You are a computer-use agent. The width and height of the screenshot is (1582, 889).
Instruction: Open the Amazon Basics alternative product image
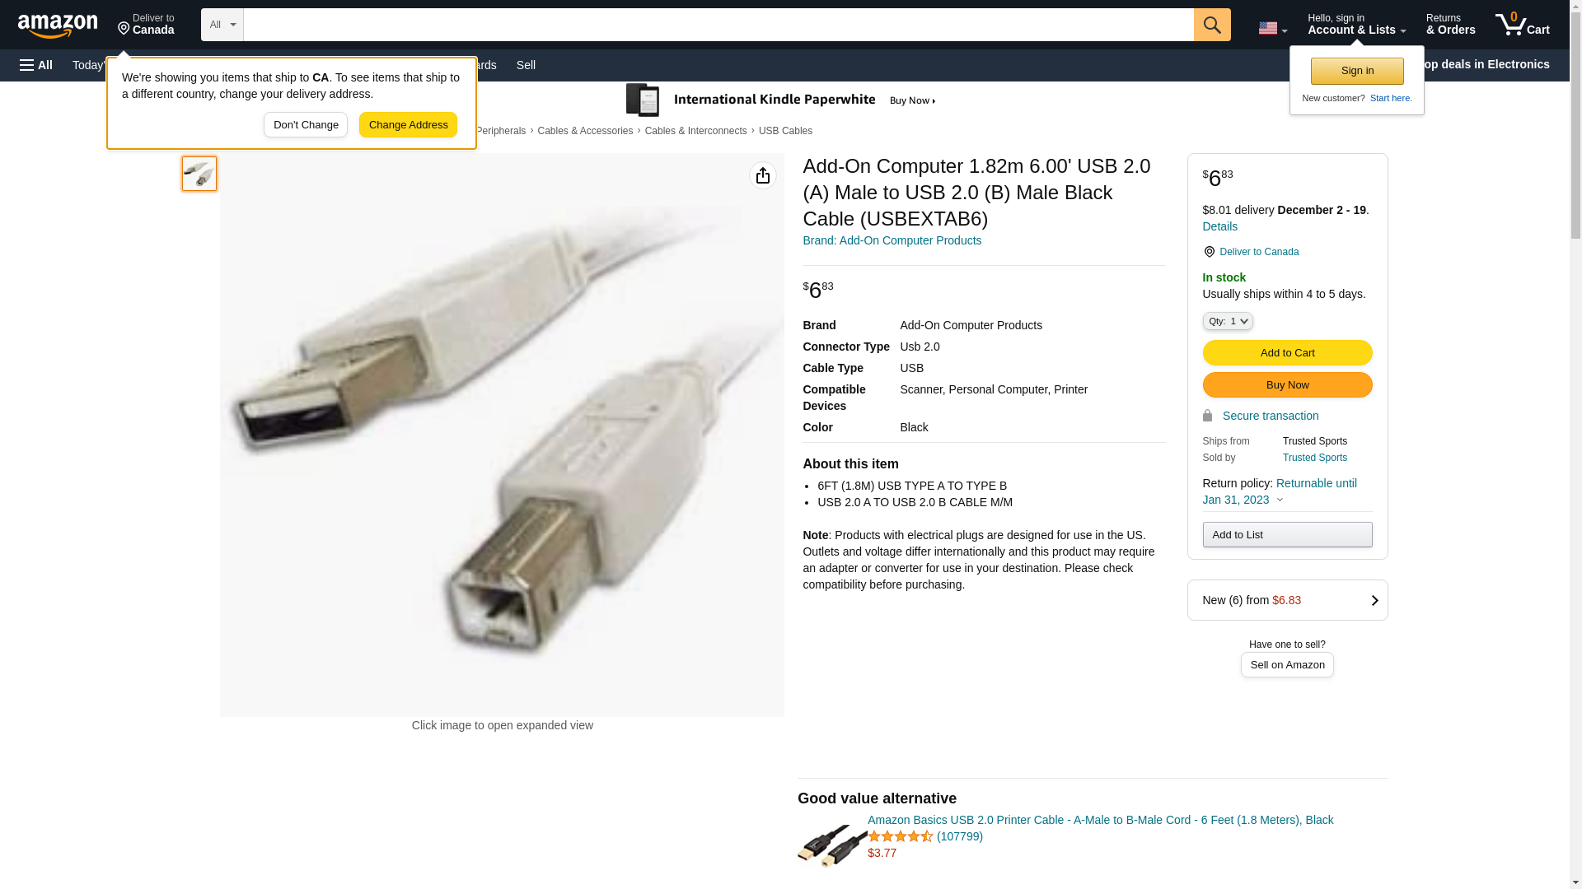click(831, 845)
